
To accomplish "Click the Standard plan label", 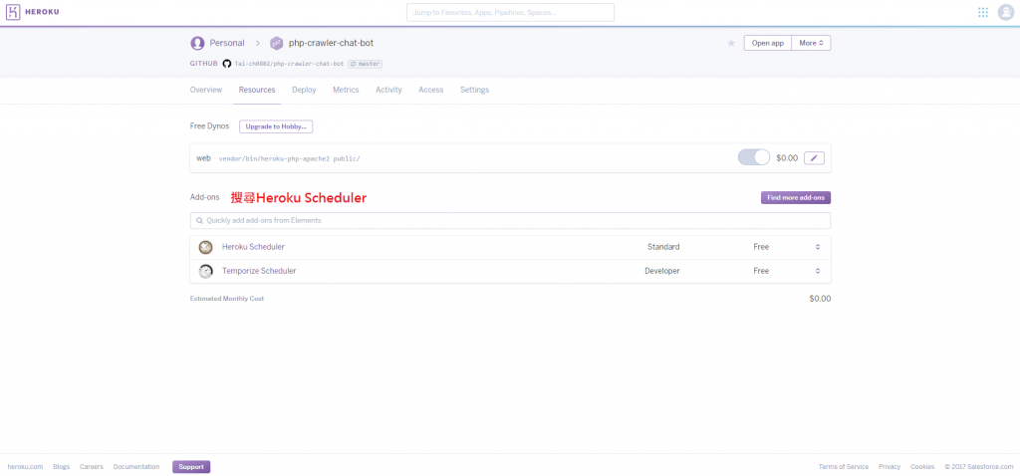I will point(663,247).
